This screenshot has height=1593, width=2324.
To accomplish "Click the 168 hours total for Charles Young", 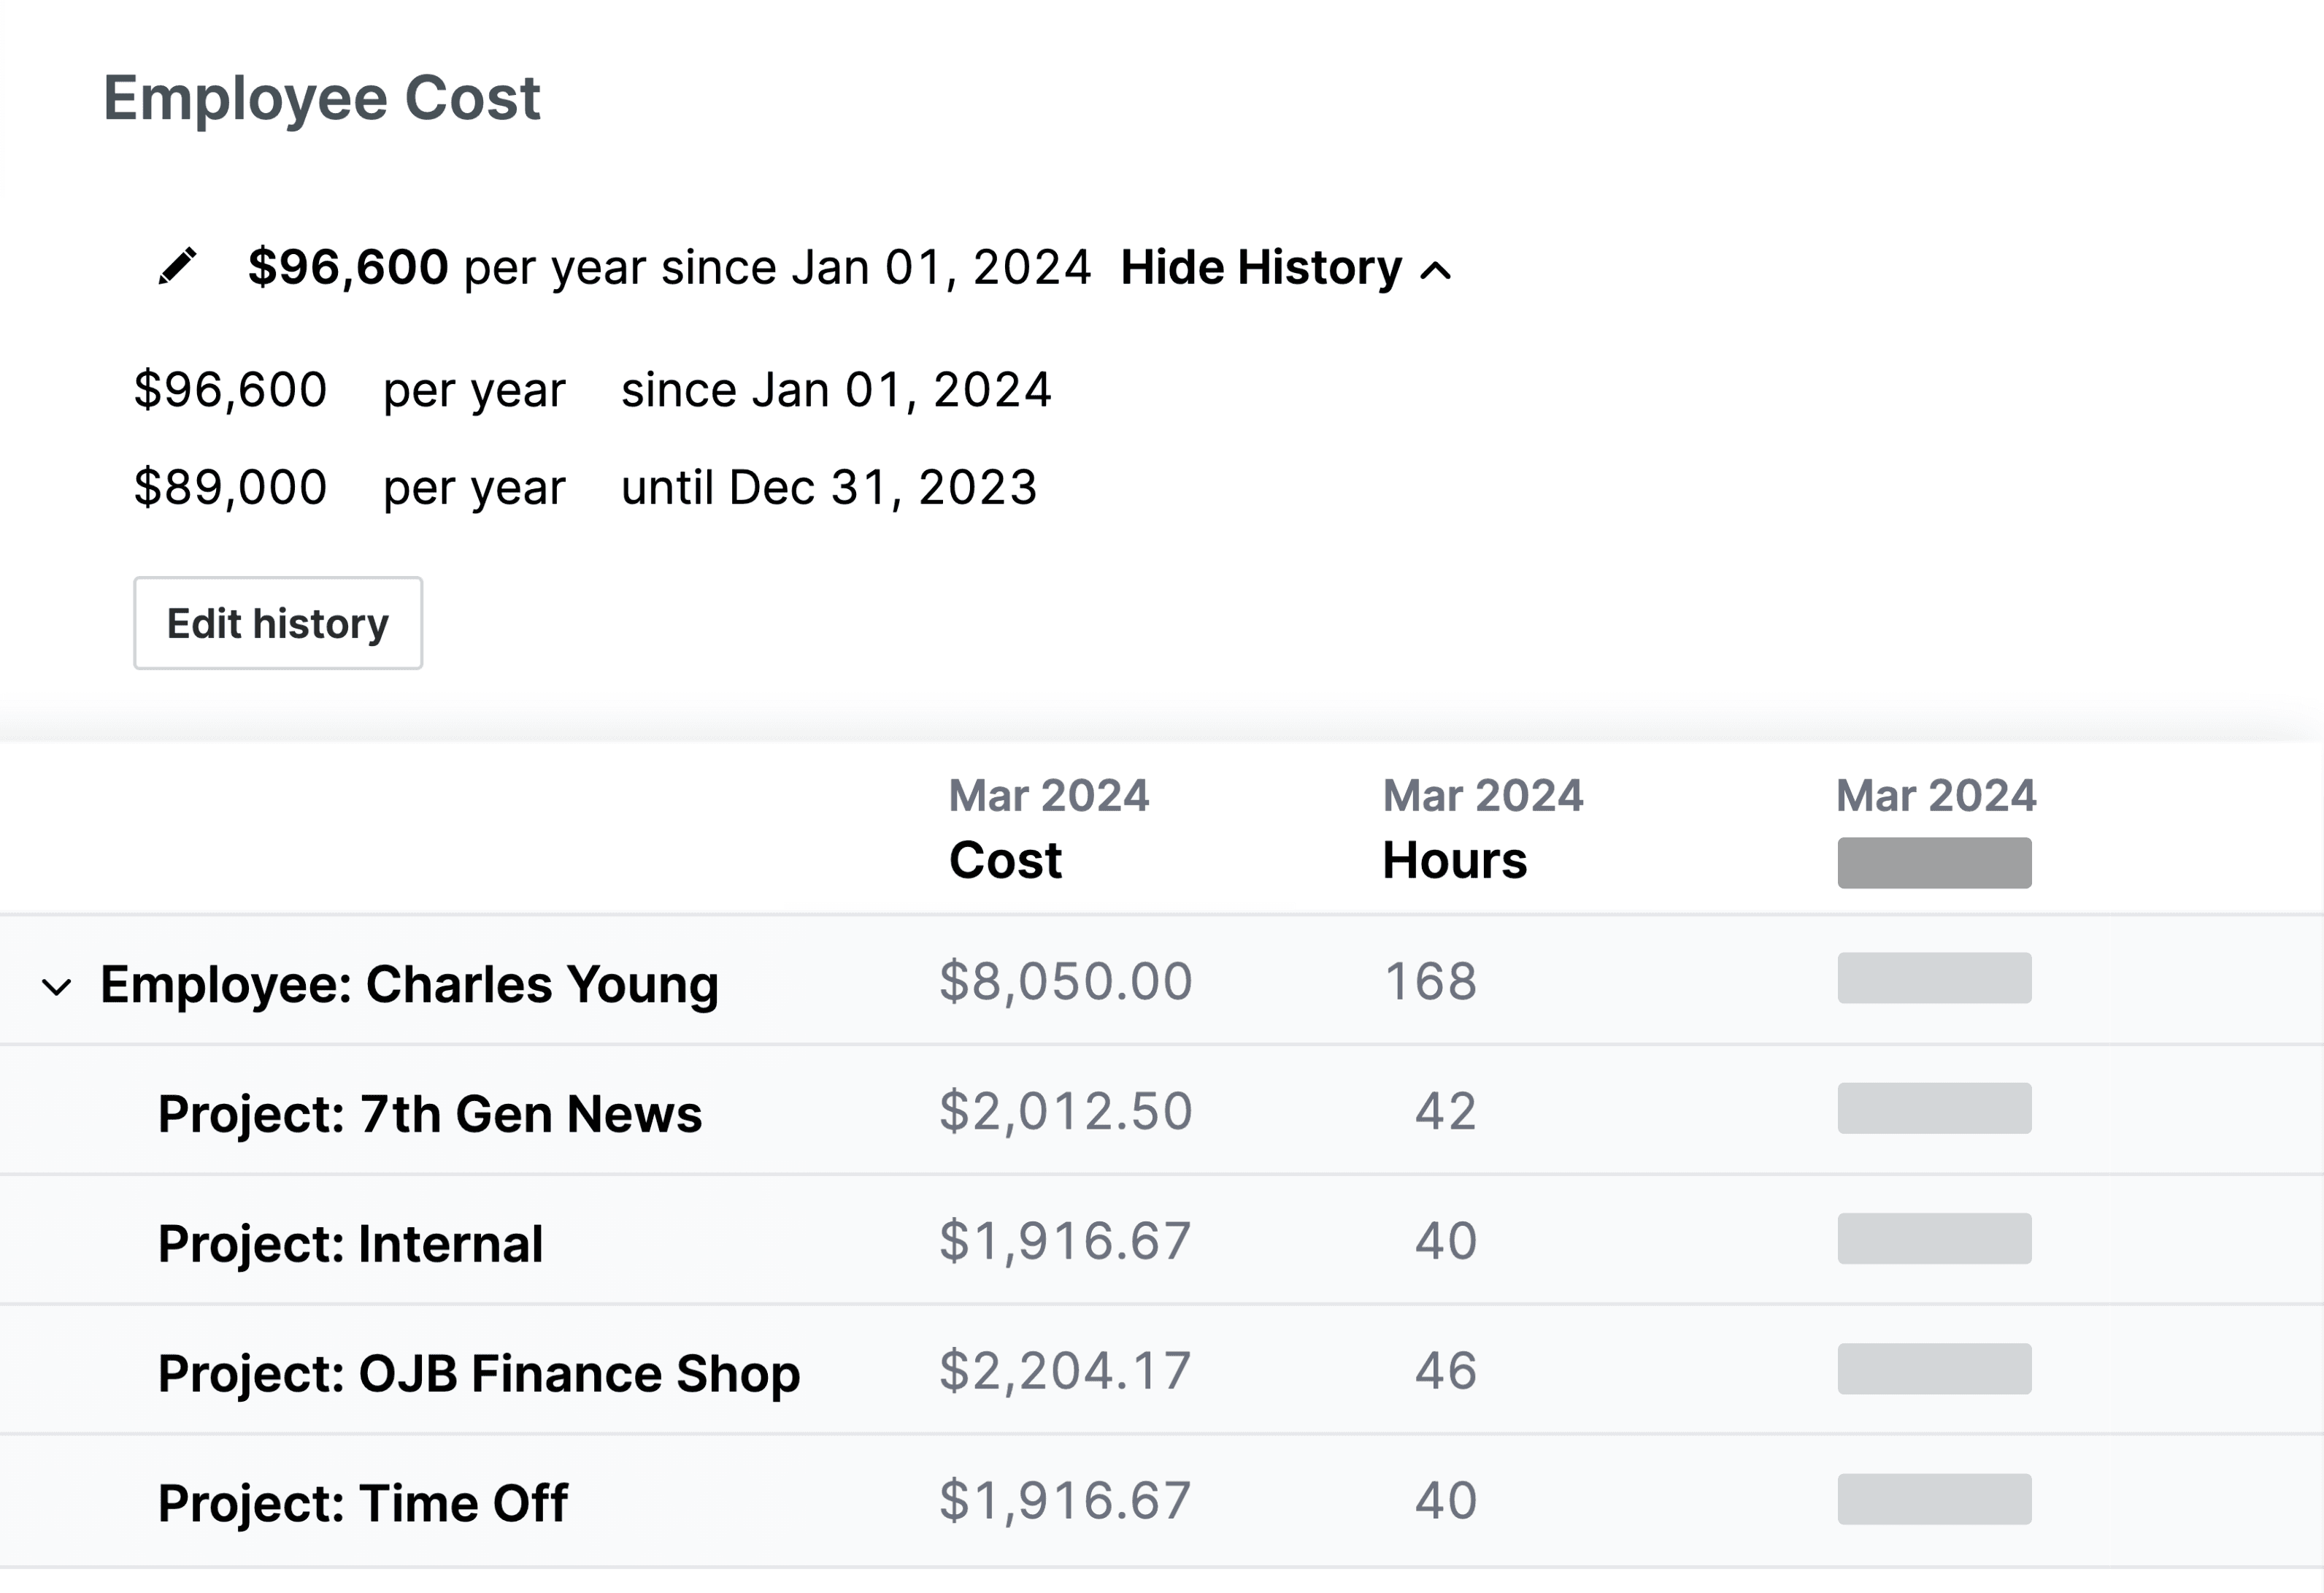I will [1430, 982].
